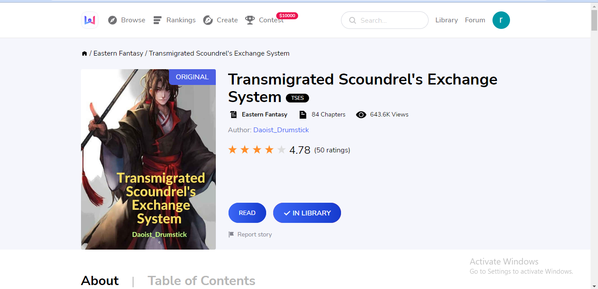Switch to Table of Contents tab

click(x=201, y=281)
